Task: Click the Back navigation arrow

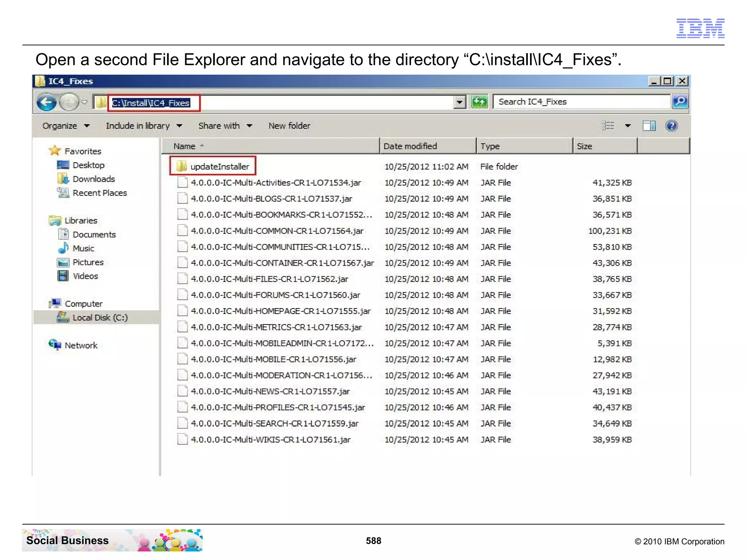Action: [46, 102]
